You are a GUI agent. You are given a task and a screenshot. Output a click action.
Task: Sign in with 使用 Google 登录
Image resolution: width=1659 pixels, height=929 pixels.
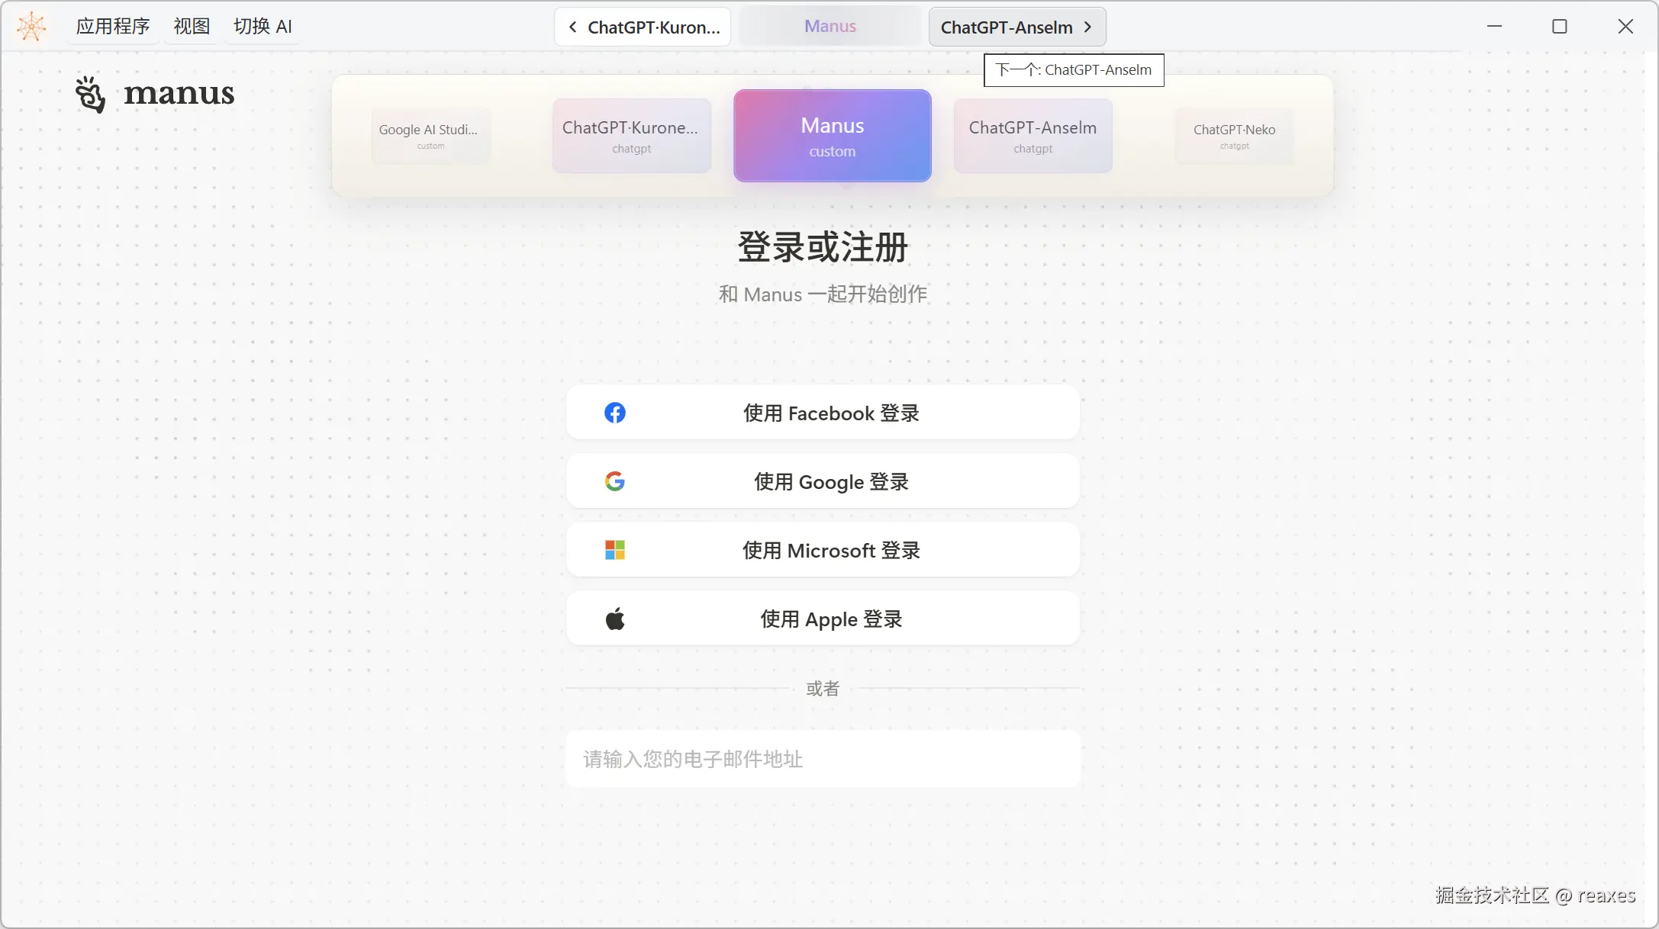tap(823, 481)
